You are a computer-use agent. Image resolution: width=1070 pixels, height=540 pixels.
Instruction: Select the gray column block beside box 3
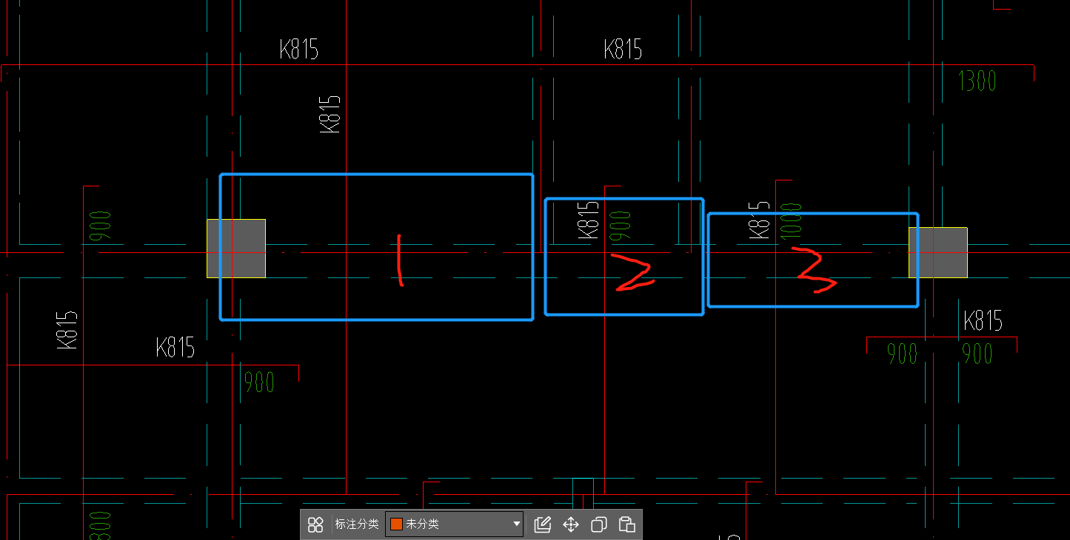pos(938,252)
